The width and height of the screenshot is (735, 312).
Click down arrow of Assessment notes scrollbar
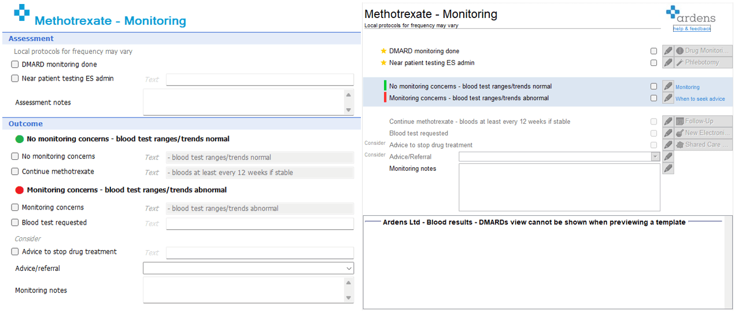coord(349,110)
